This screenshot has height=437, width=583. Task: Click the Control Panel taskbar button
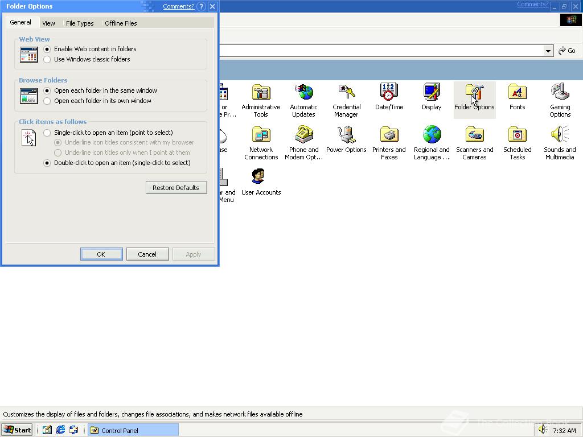tap(133, 430)
